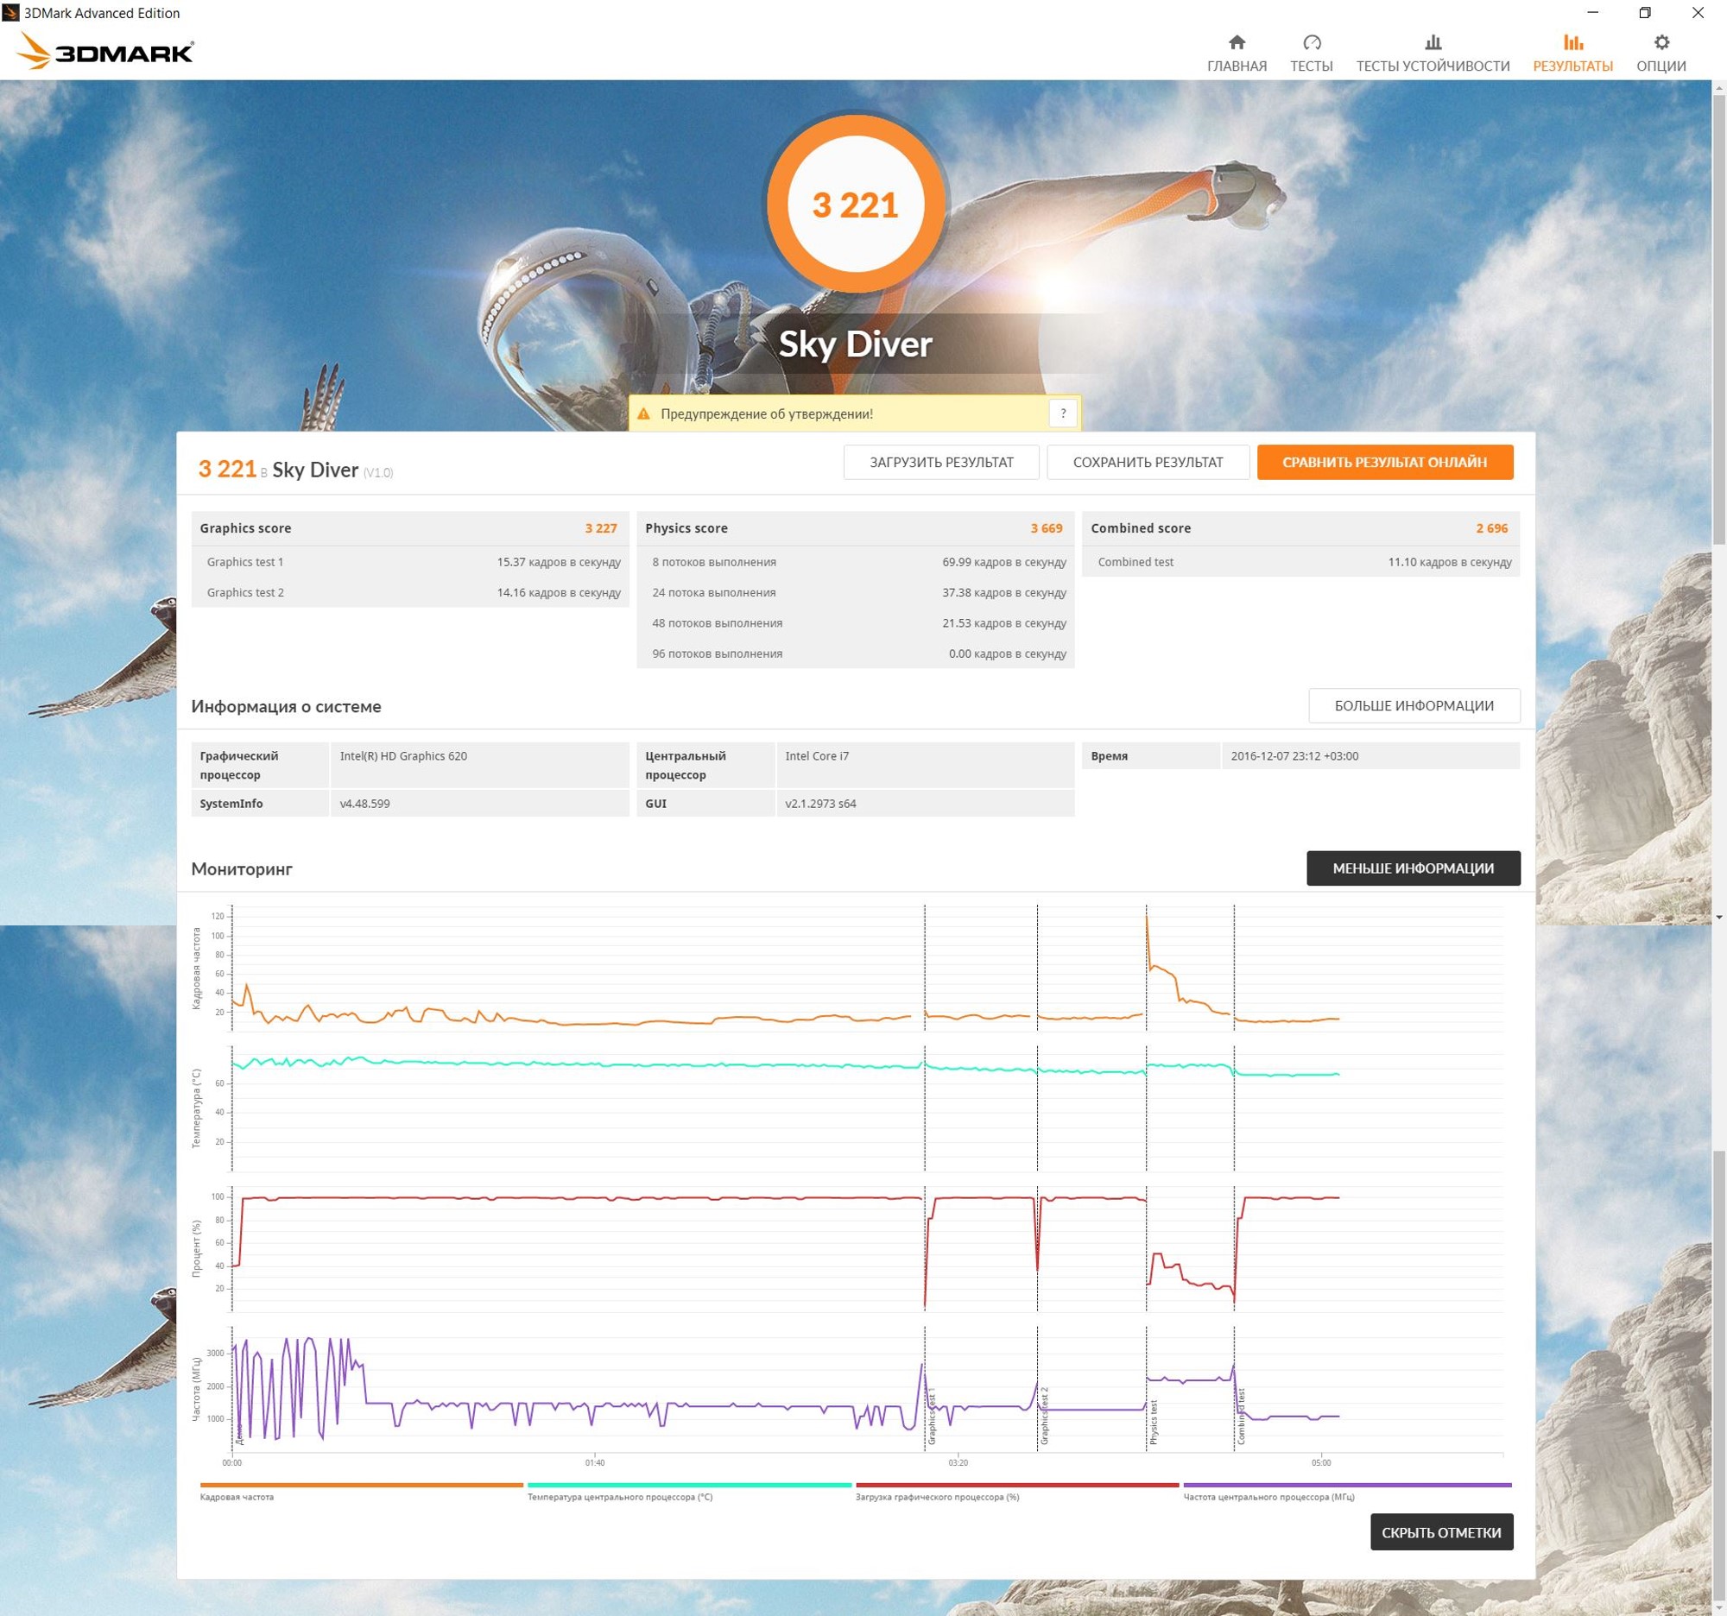Click the red GPU load legend bar
The height and width of the screenshot is (1616, 1727).
click(1017, 1485)
